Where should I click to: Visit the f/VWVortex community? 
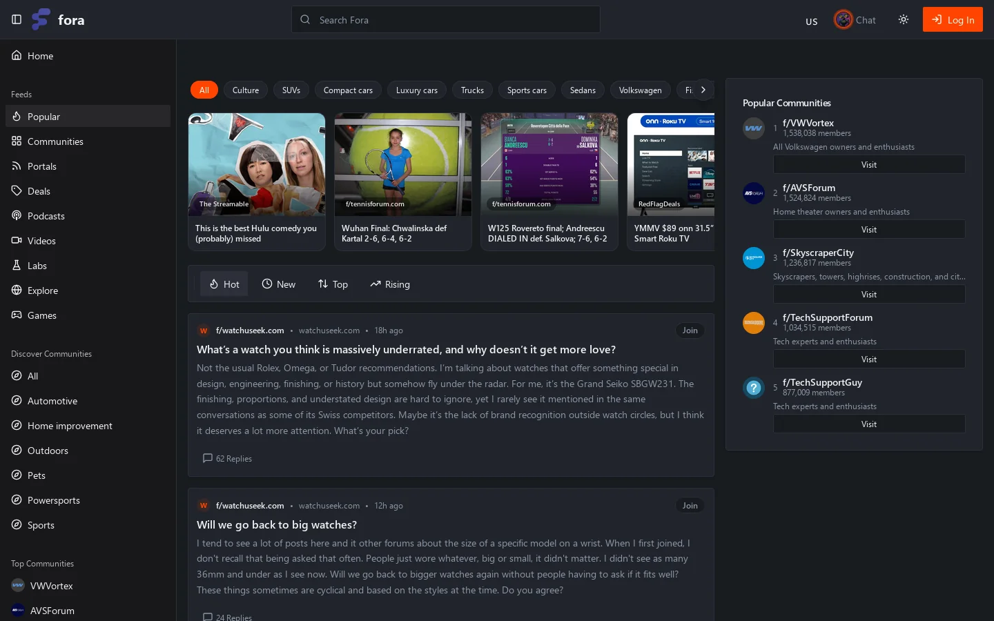869,164
